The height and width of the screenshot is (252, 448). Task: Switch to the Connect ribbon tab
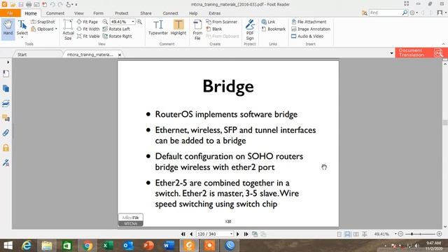[170, 13]
